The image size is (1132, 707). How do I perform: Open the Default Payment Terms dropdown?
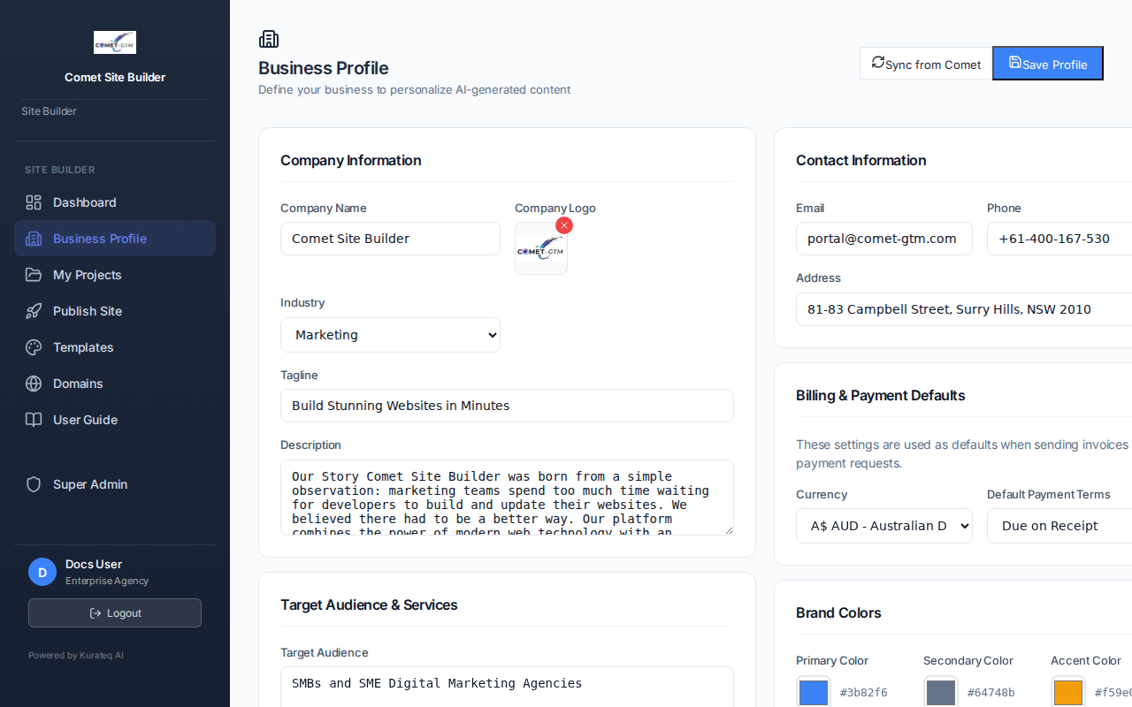click(1061, 526)
